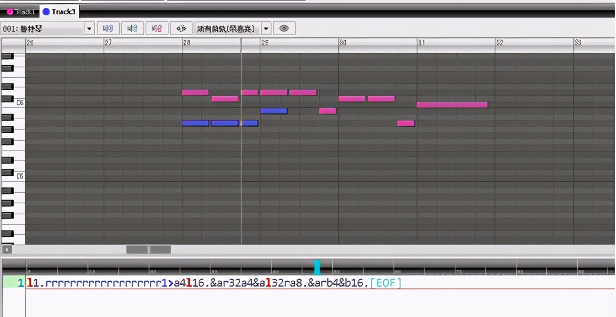
Task: Select the Track3 tab
Action: pos(60,11)
